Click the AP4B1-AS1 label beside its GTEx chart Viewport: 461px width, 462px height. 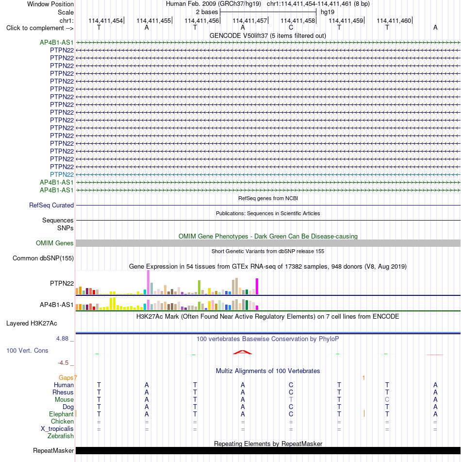click(56, 305)
